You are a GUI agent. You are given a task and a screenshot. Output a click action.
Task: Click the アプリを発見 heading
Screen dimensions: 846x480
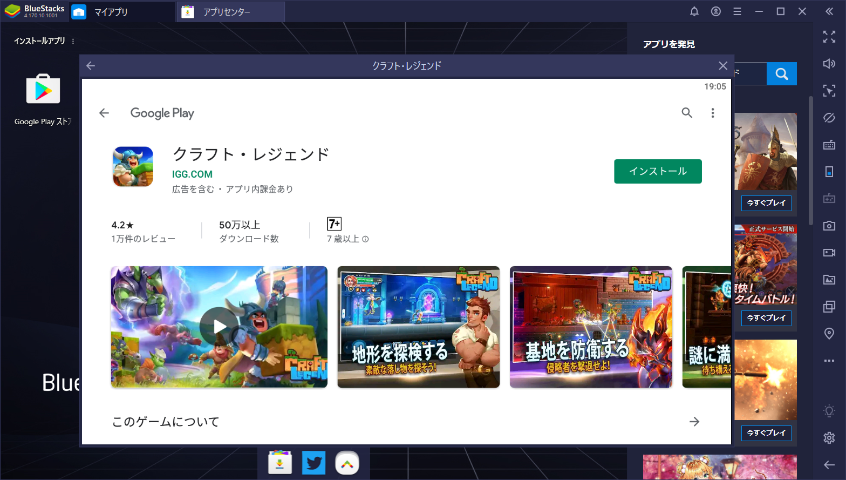click(669, 44)
